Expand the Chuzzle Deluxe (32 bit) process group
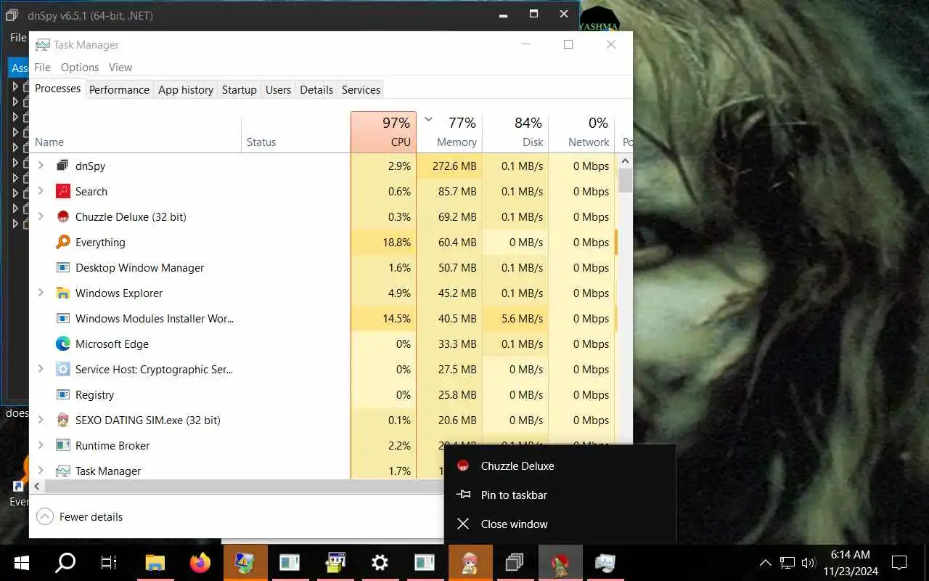The image size is (929, 581). (41, 216)
